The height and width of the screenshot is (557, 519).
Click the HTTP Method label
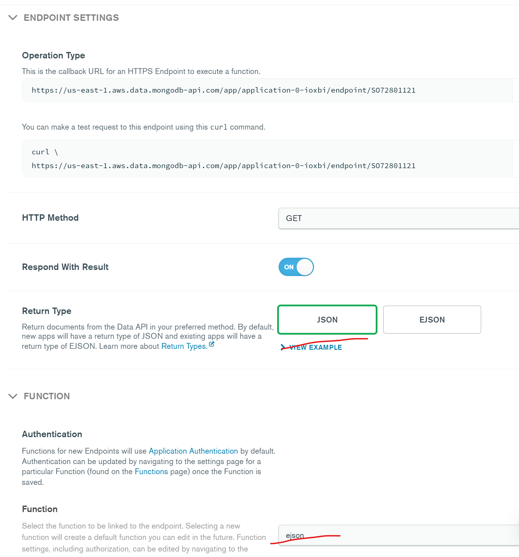(x=50, y=218)
